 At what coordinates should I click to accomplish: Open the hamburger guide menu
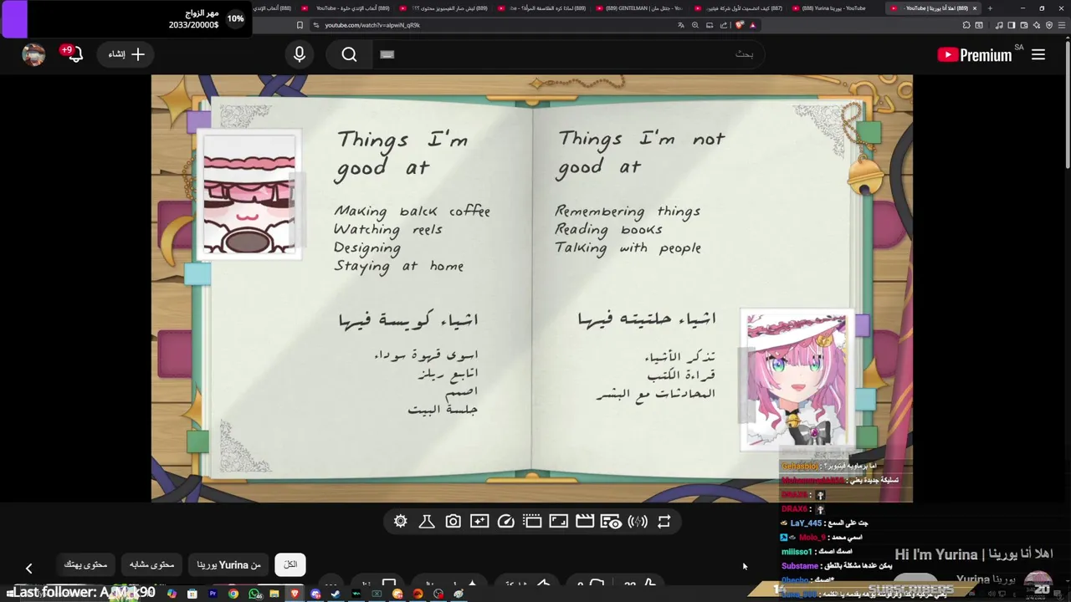[x=1038, y=54]
